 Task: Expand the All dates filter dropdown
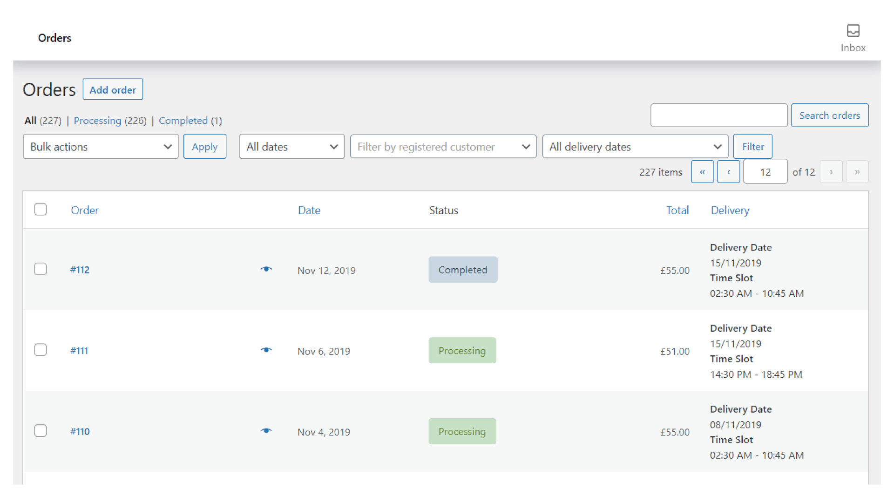[x=291, y=146]
